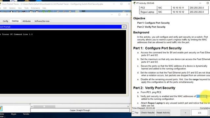Click the Yandex desktop shortcut label

pos(26,114)
